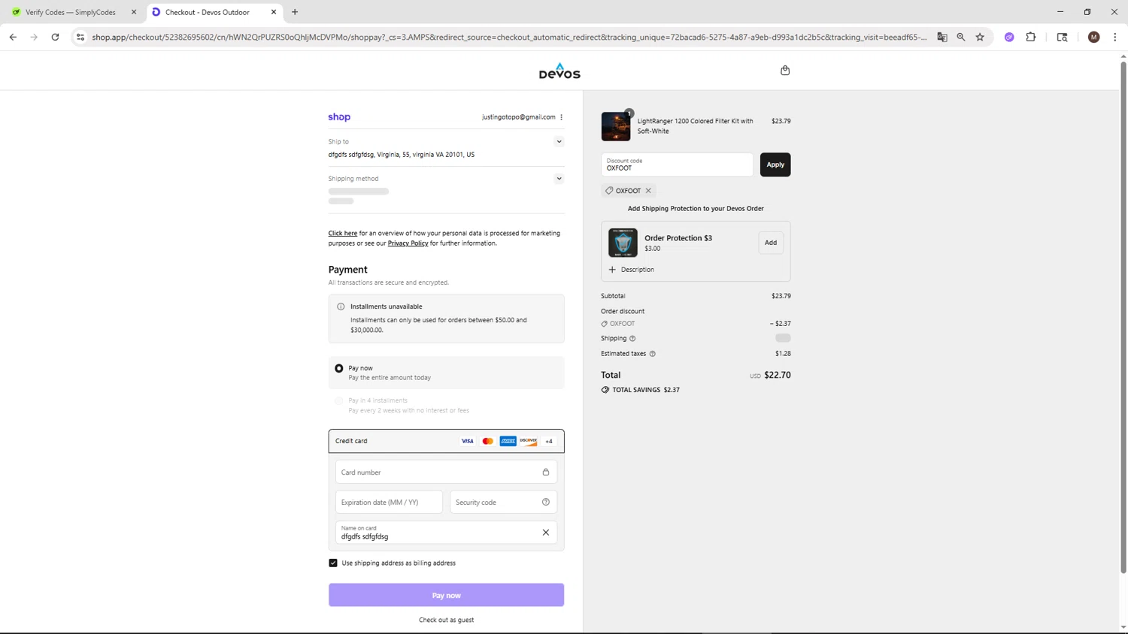The width and height of the screenshot is (1128, 634).
Task: Close the Verify Codes tab
Action: tap(134, 12)
